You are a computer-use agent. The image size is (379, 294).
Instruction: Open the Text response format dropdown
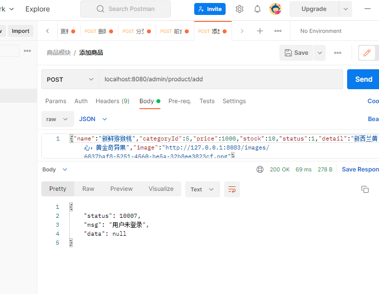click(x=203, y=189)
